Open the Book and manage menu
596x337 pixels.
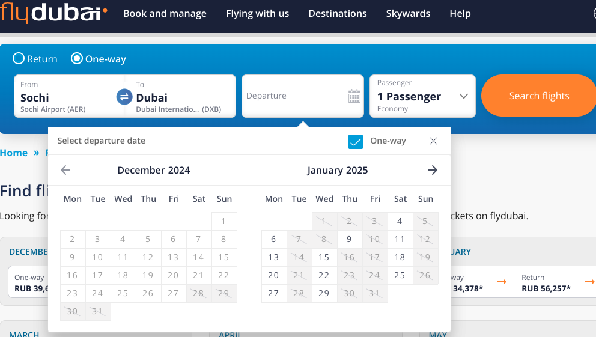point(165,14)
